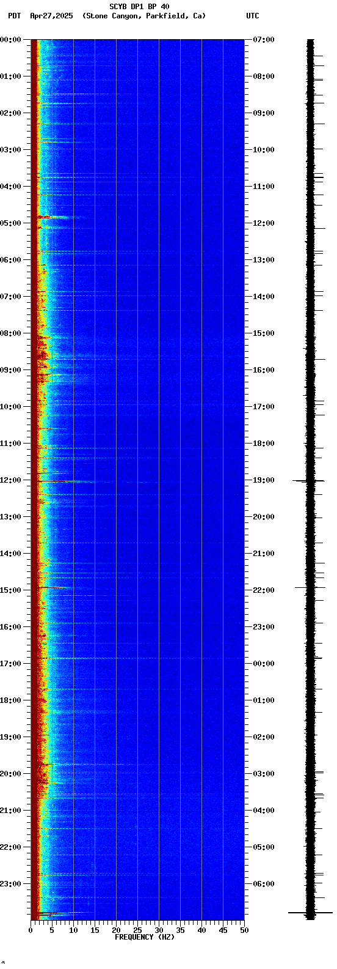Viewport: 337px width, 969px height.
Task: Click the '15:00' UTC label on right axis
Action: [264, 333]
